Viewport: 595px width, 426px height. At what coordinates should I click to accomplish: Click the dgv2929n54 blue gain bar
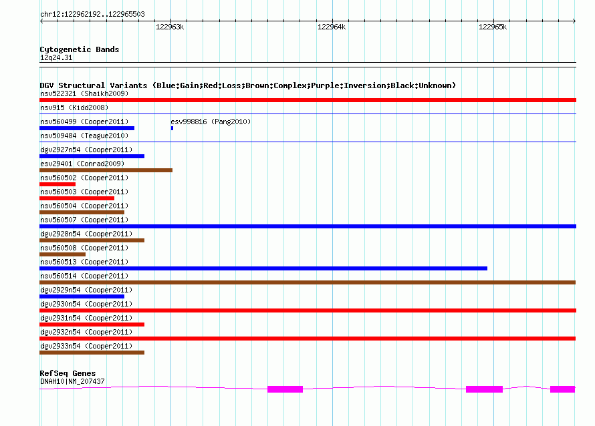(82, 296)
